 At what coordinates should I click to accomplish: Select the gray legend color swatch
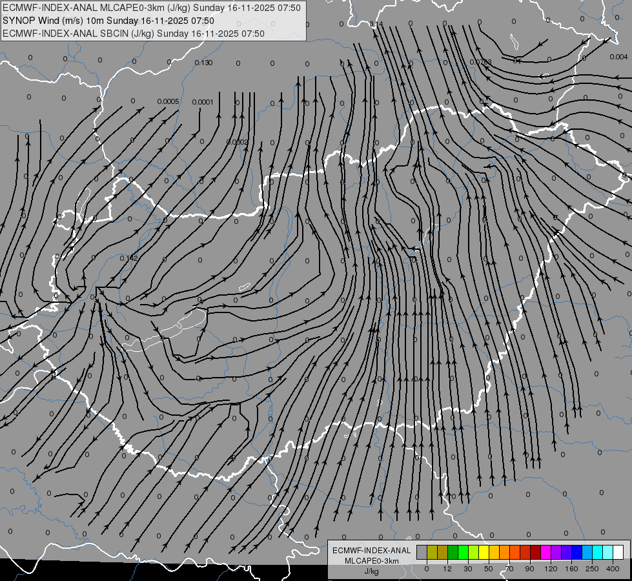(x=422, y=552)
